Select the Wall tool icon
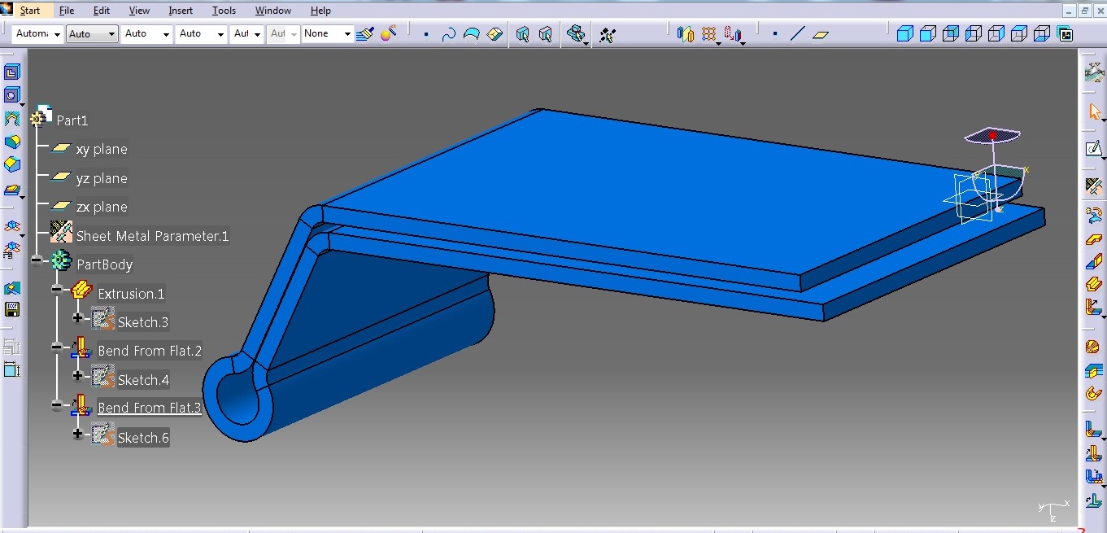1107x533 pixels. [1095, 238]
